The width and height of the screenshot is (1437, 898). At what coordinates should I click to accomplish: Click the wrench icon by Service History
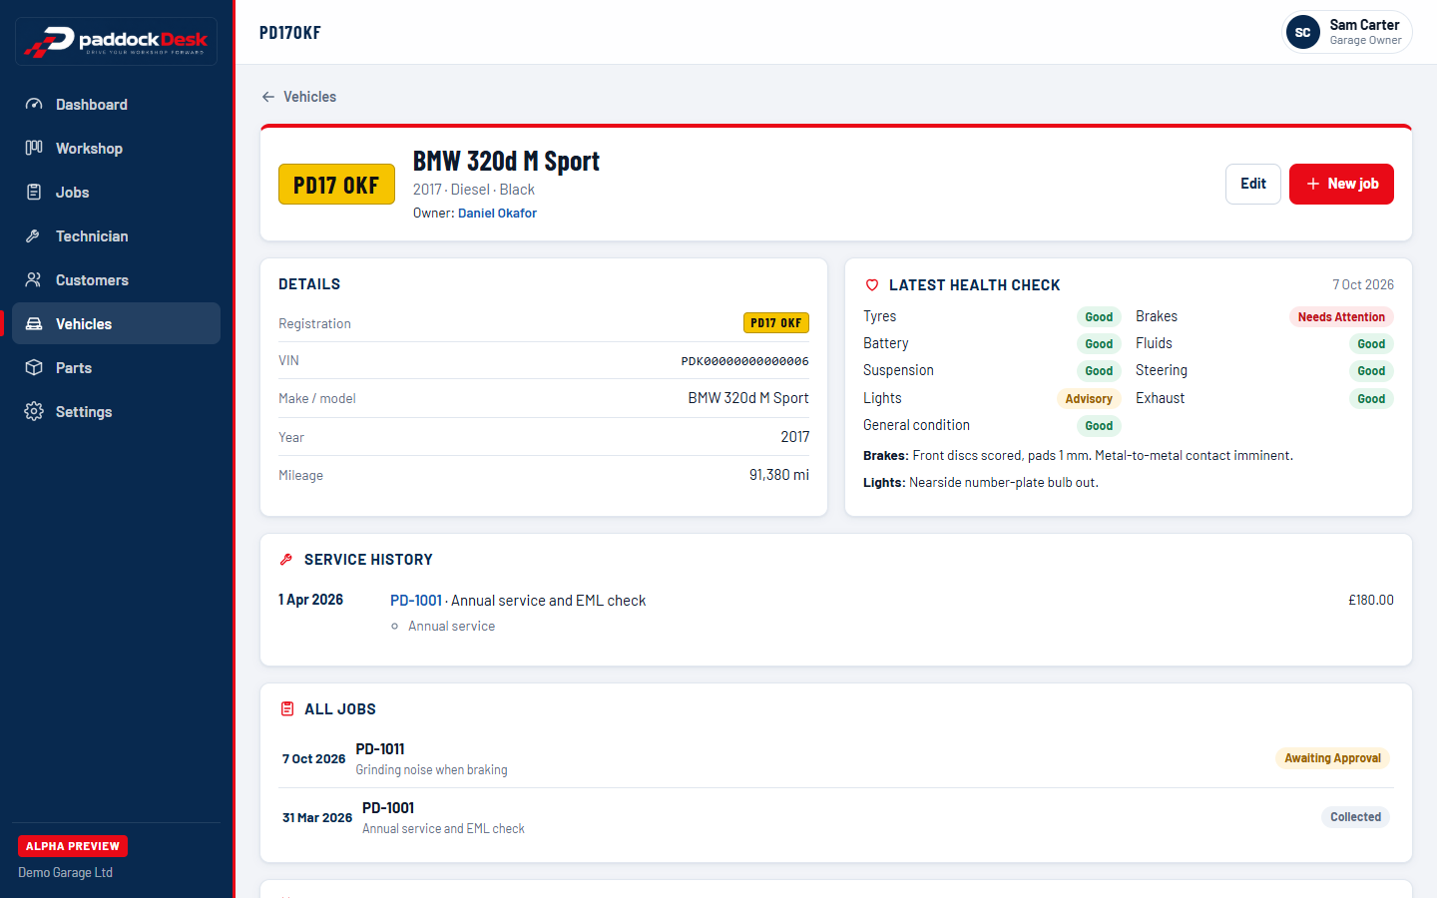pyautogui.click(x=286, y=560)
